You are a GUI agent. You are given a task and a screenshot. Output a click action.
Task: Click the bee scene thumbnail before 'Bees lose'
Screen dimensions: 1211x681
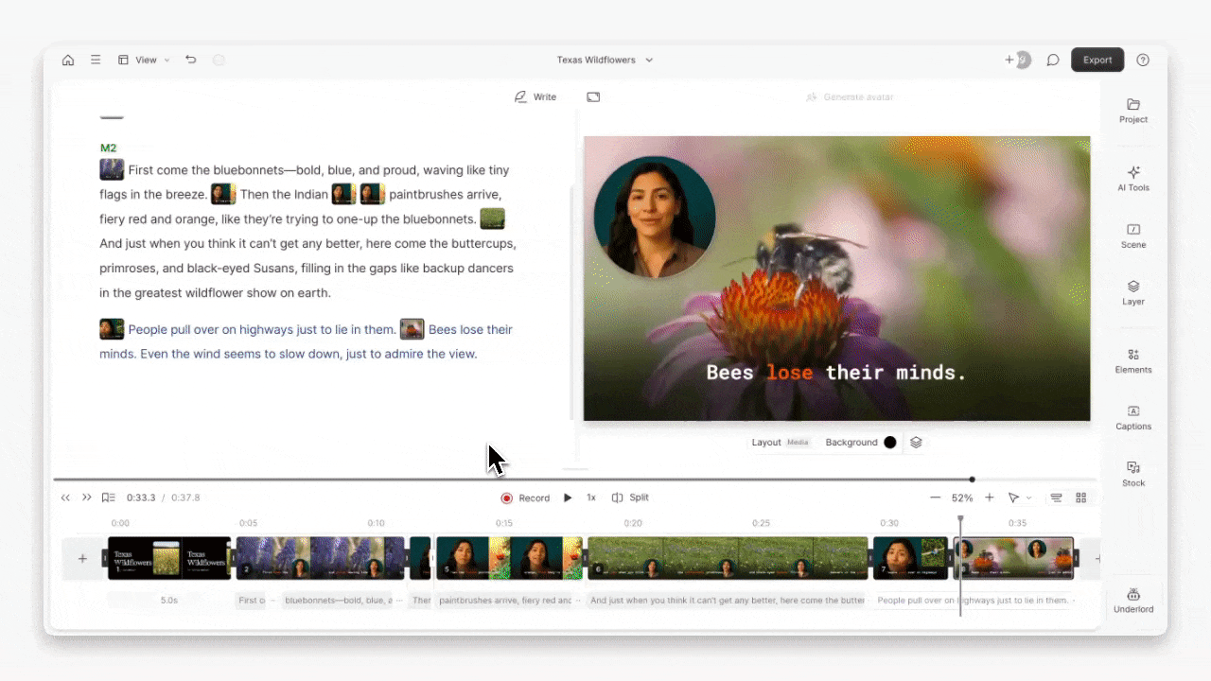[412, 329]
